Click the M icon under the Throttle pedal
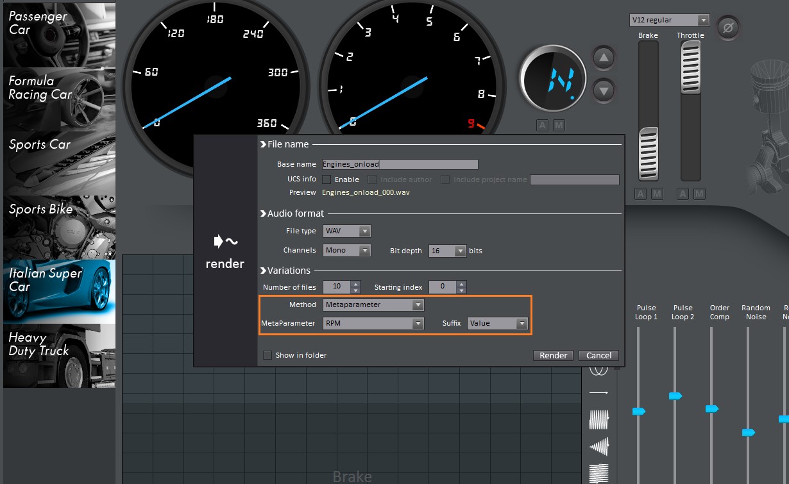Image resolution: width=789 pixels, height=484 pixels. (699, 194)
